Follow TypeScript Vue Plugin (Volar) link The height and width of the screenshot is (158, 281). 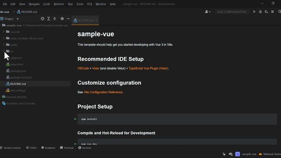click(148, 68)
